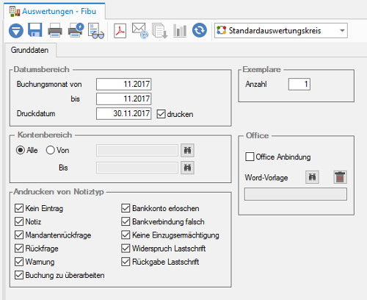The image size is (367, 300).
Task: Click the printer with settings badge icon
Action: (x=76, y=30)
